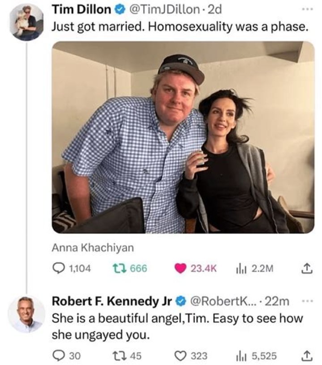View analytics showing 2.2M views
This screenshot has height=365, width=322.
[x=241, y=268]
